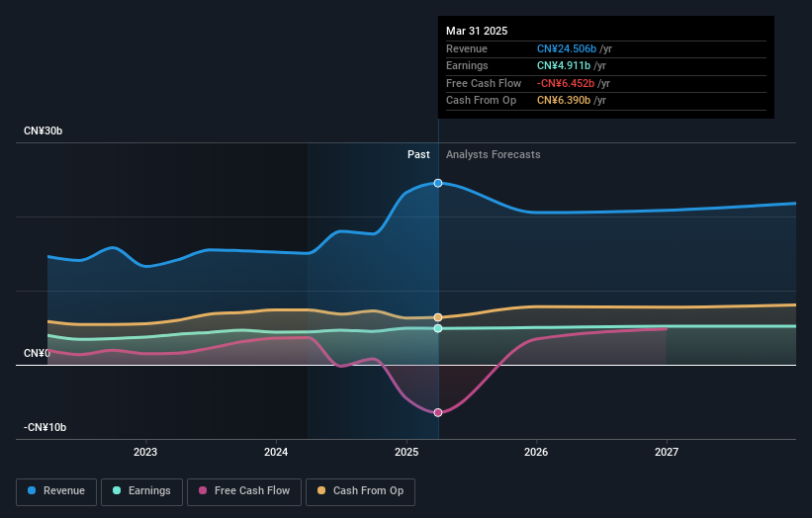Viewport: 812px width, 518px height.
Task: Click the 2026 x-axis label
Action: pos(536,452)
